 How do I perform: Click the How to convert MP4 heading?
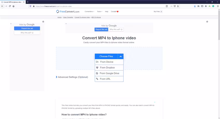pos(84,115)
